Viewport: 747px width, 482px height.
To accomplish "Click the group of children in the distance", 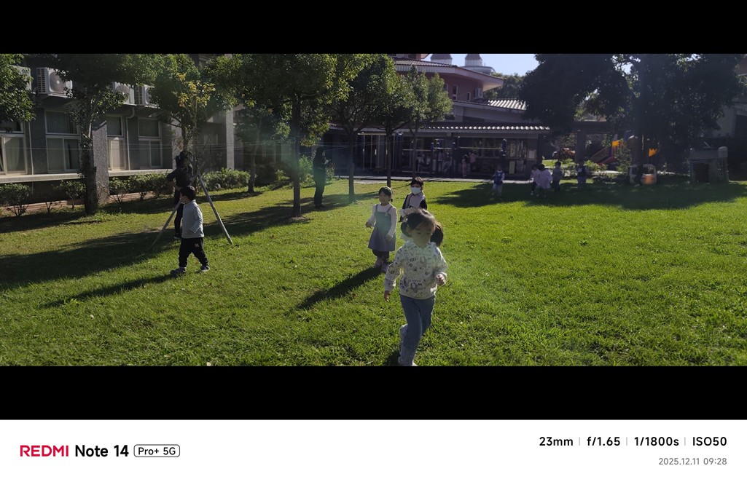I will tap(541, 179).
